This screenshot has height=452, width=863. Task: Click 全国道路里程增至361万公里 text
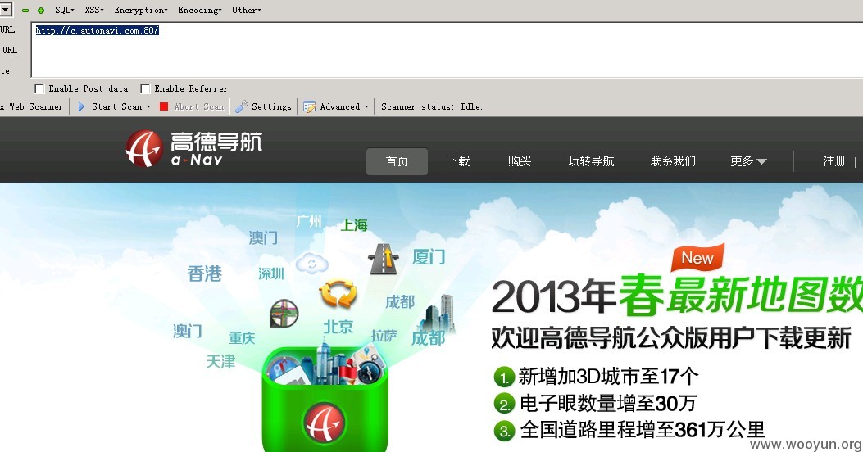643,430
